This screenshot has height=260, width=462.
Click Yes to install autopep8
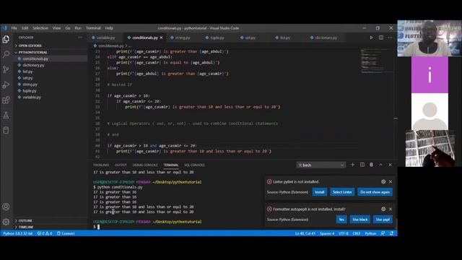341,220
